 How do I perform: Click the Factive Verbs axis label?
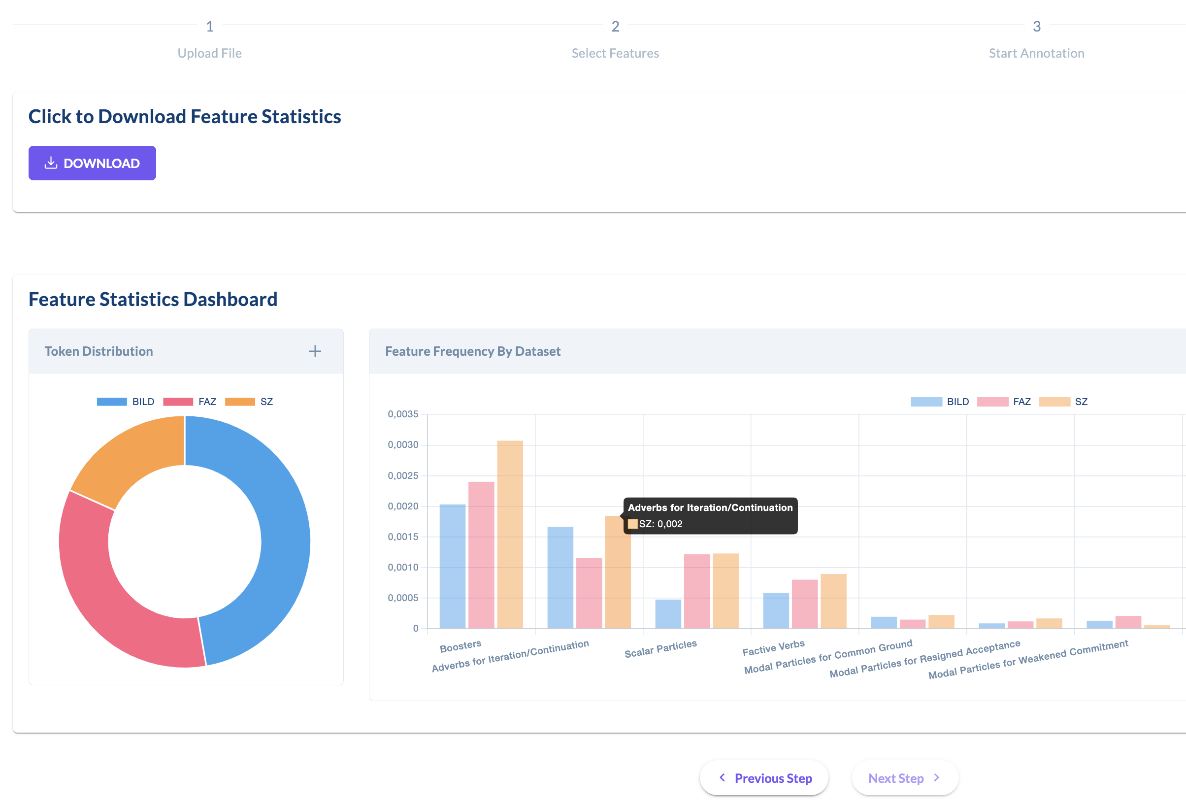pyautogui.click(x=773, y=648)
